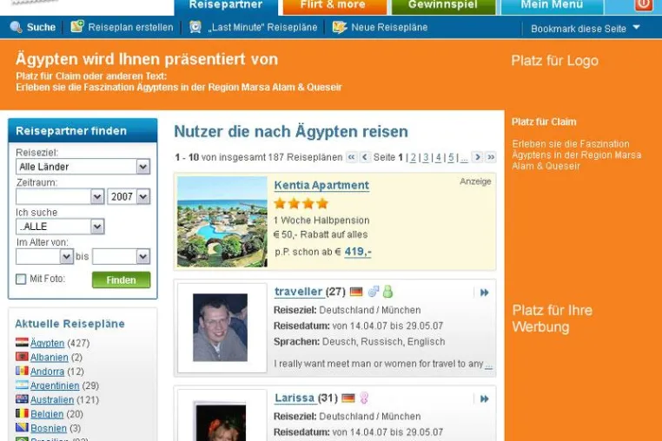The image size is (662, 441).
Task: Go to first page with double-left arrow
Action: (351, 157)
